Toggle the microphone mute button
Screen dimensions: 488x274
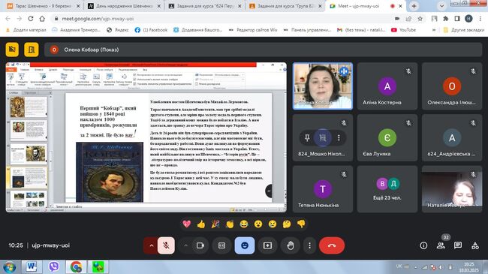pyautogui.click(x=166, y=245)
